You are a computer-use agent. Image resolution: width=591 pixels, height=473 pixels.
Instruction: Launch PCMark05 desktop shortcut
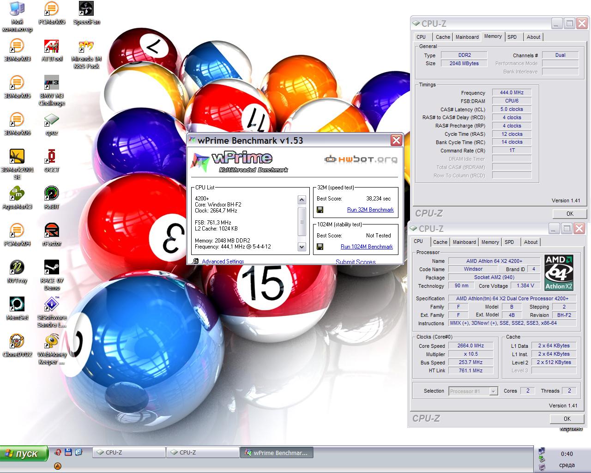(52, 13)
